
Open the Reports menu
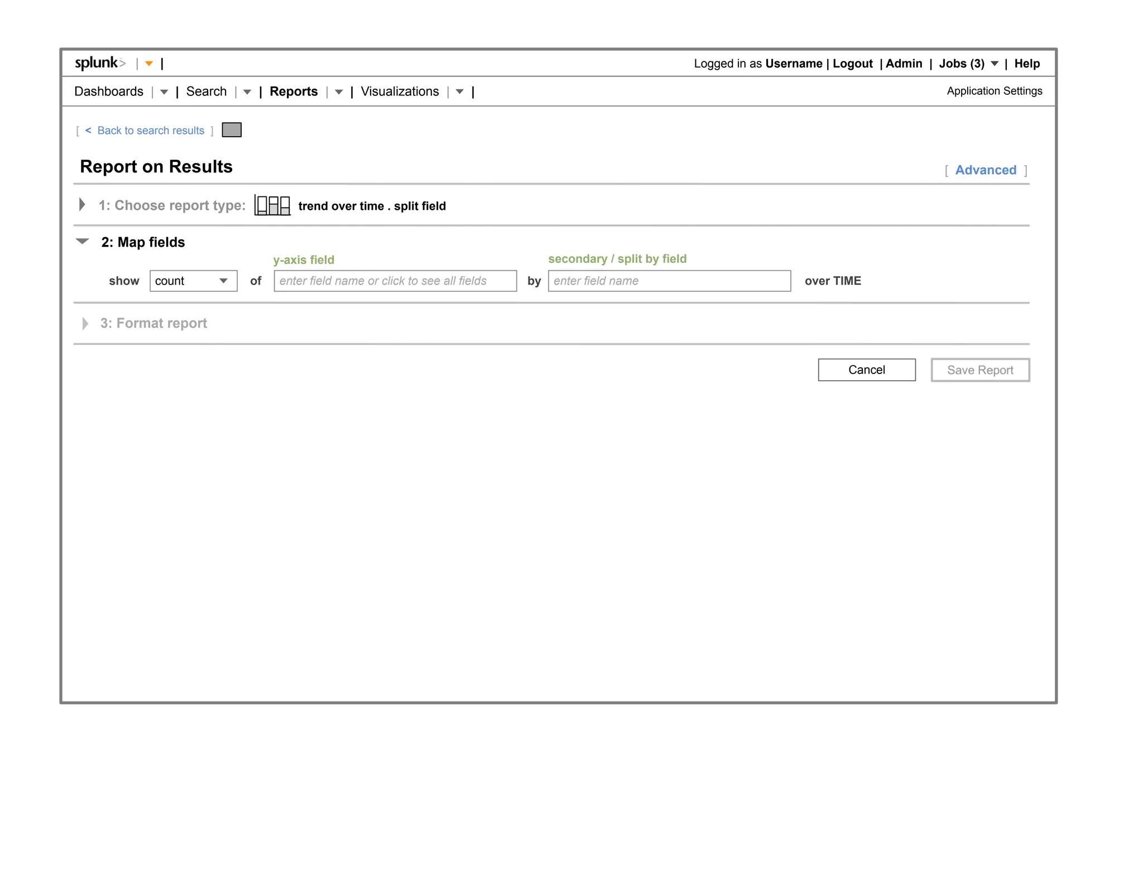point(294,92)
